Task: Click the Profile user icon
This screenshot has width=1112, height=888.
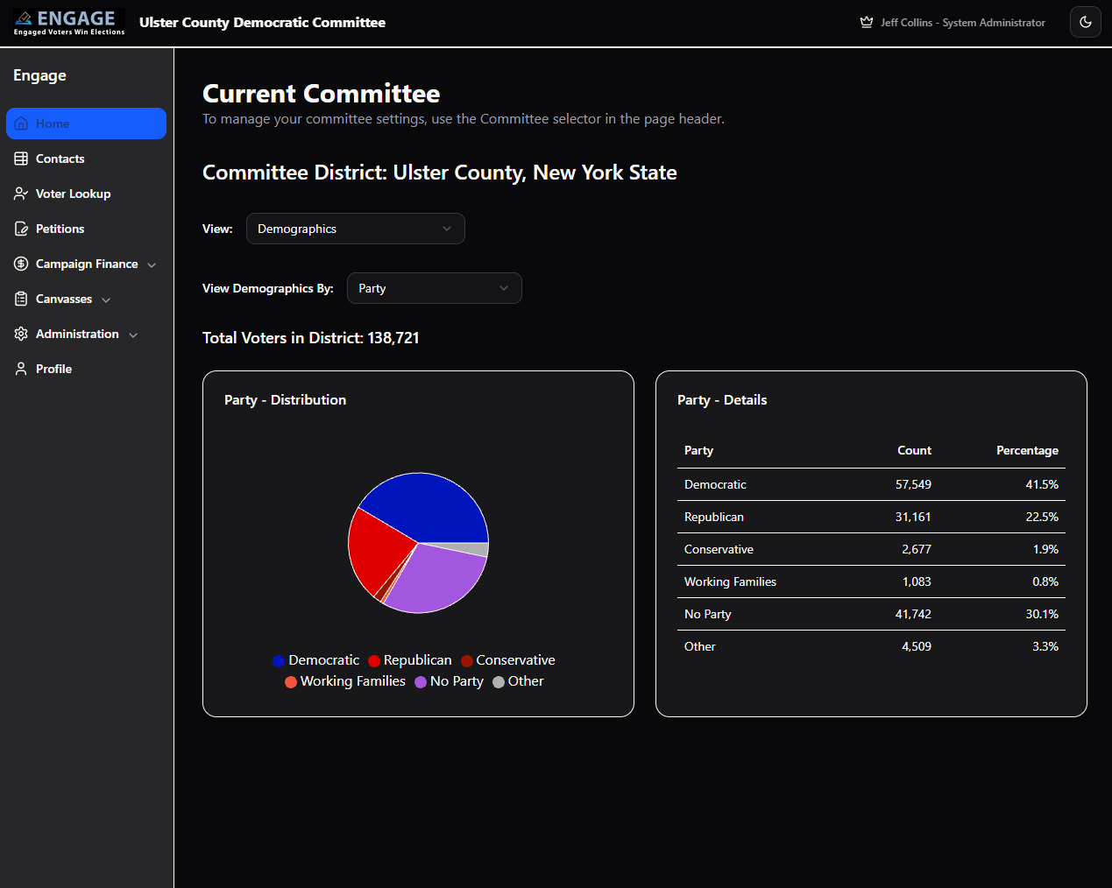Action: (x=21, y=369)
